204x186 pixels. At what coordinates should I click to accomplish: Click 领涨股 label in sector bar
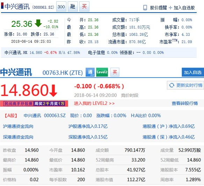(x=127, y=52)
